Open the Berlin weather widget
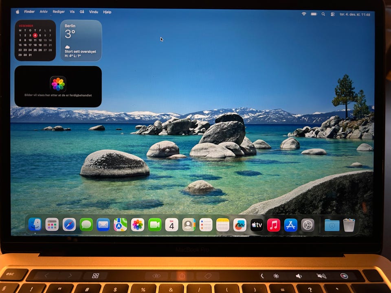This screenshot has width=391, height=293. (x=81, y=40)
